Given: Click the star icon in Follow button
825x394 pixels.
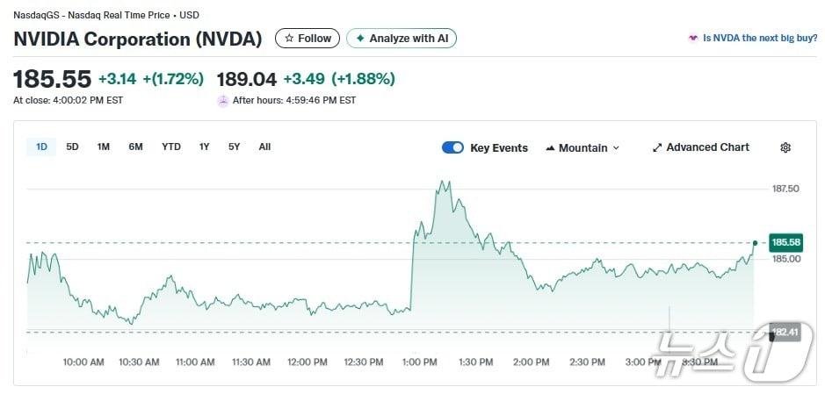Looking at the screenshot, I should click(289, 39).
